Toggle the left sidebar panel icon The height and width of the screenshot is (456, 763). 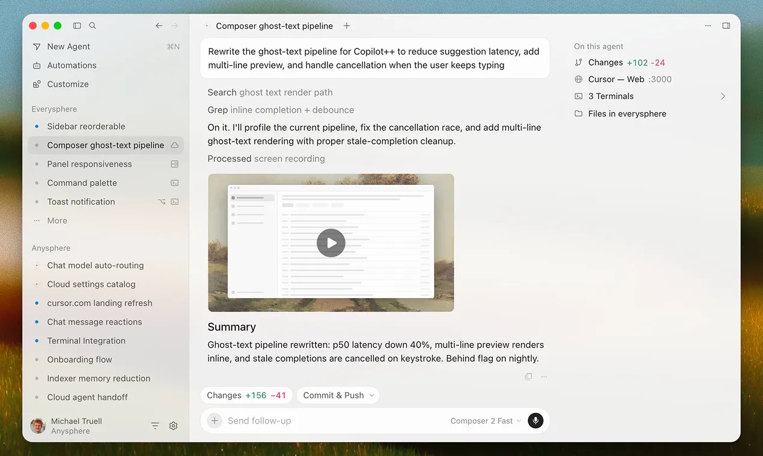[x=77, y=26]
